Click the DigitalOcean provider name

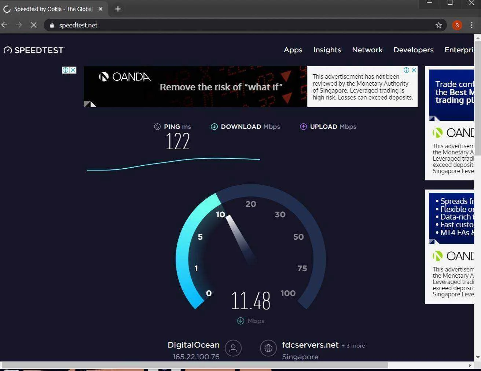point(194,345)
